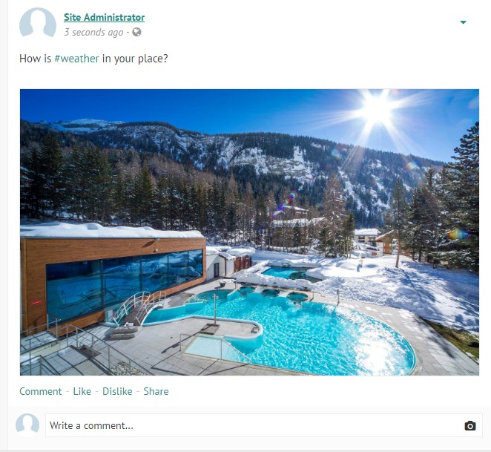Click the Comment action link
This screenshot has width=491, height=452.
tap(41, 391)
